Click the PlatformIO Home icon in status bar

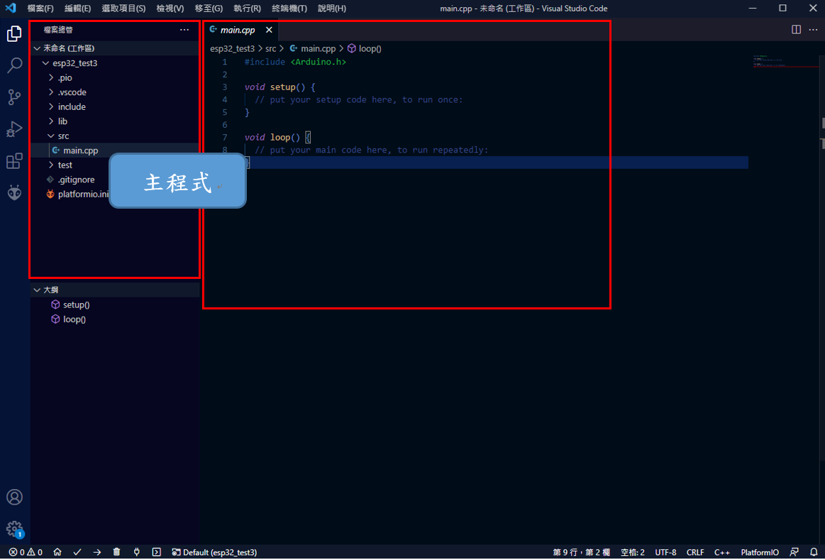(x=57, y=552)
